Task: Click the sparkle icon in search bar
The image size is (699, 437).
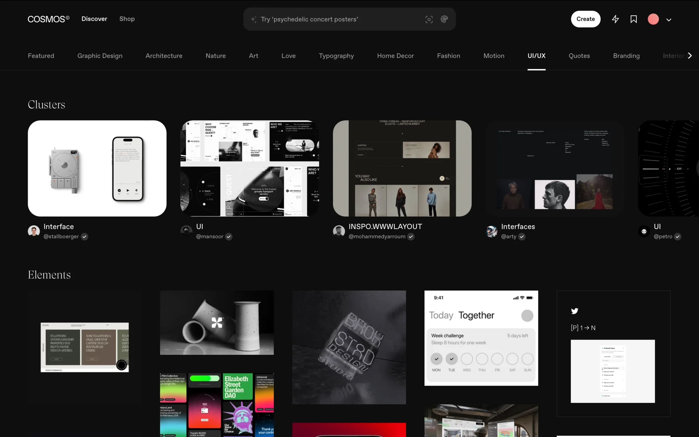Action: click(254, 19)
